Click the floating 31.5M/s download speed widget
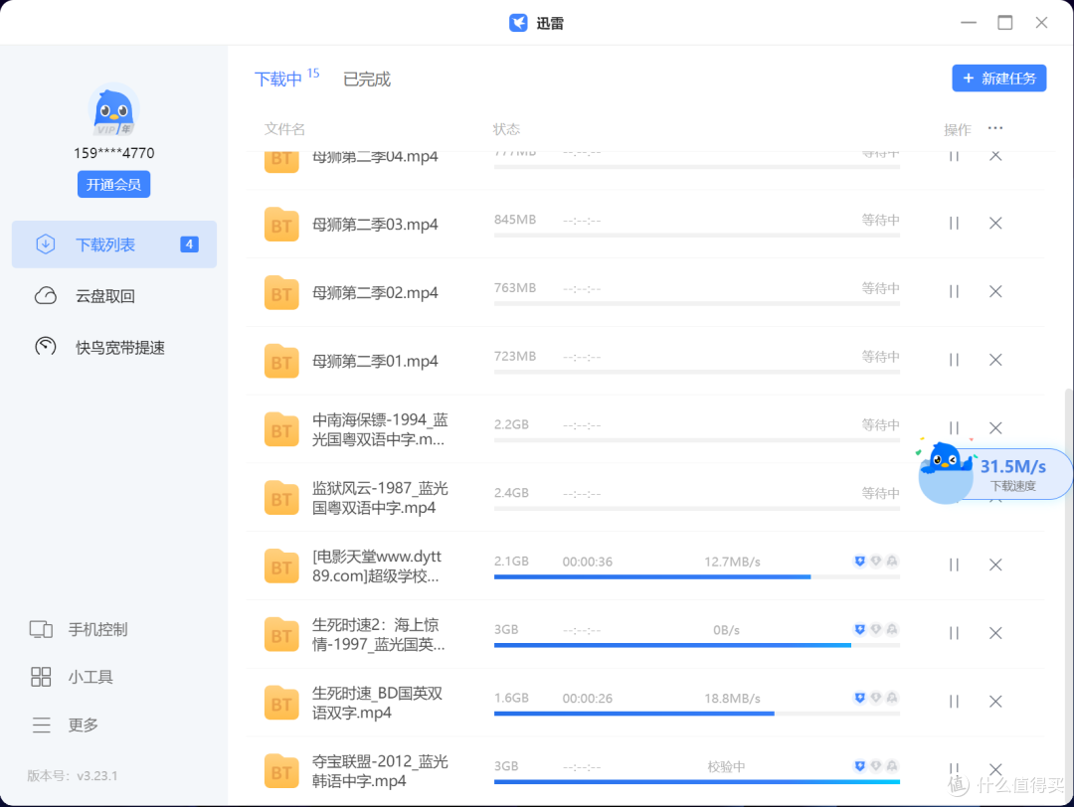The height and width of the screenshot is (807, 1074). coord(995,474)
